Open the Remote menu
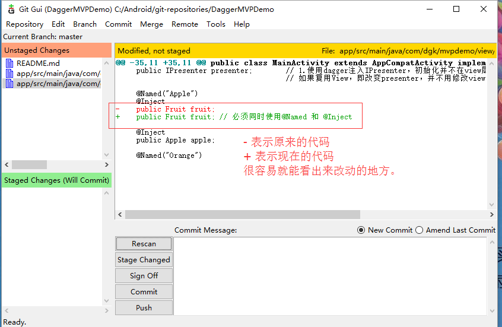Screen dimensions: 502x327 click(185, 24)
